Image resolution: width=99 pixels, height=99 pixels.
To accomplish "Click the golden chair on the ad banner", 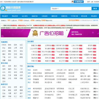I will pos(35,33).
